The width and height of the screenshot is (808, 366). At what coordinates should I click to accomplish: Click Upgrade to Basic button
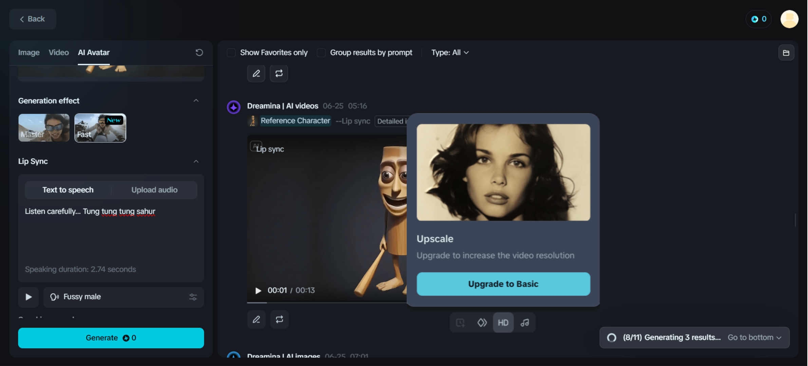[x=503, y=284]
